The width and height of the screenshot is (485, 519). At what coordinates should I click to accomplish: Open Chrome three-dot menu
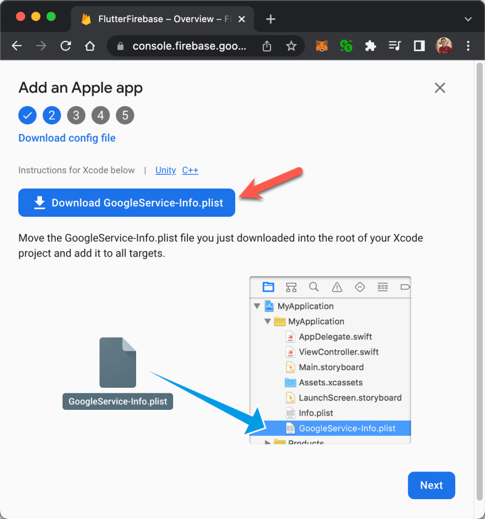pyautogui.click(x=468, y=46)
